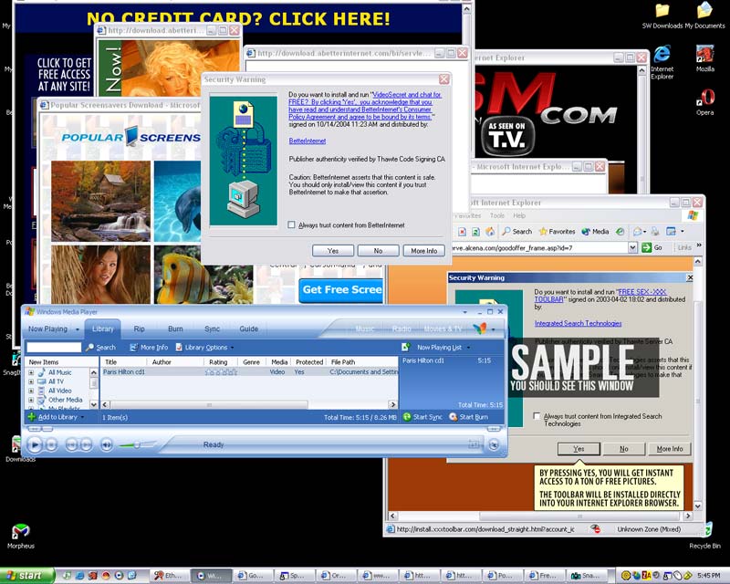Viewport: 730px width, 584px height.
Task: Expand the All Music tree node
Action: tap(31, 372)
